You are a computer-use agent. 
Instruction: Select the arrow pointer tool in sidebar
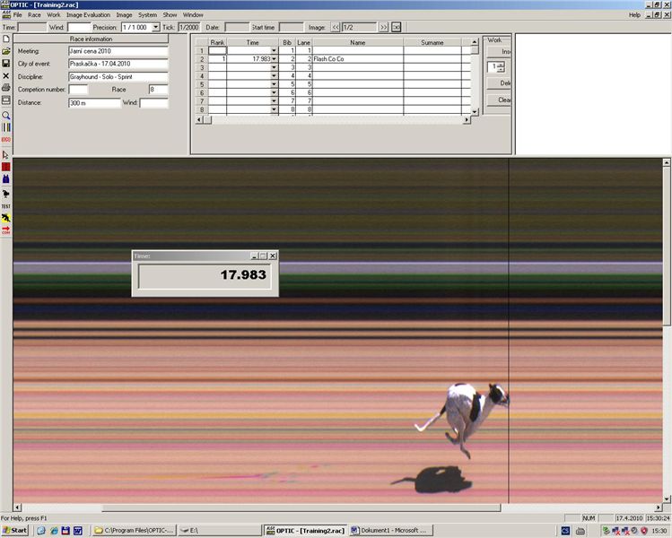pyautogui.click(x=6, y=154)
